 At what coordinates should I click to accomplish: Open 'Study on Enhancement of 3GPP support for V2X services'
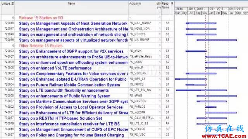[71, 51]
